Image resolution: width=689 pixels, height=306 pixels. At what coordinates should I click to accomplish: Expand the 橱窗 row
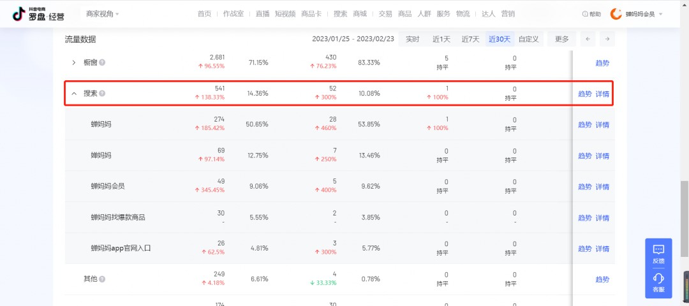pyautogui.click(x=74, y=62)
